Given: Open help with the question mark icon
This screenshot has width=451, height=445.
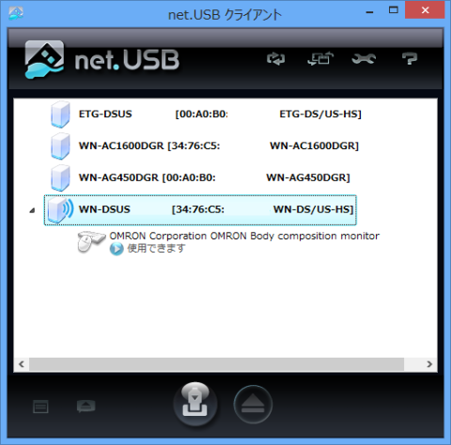Looking at the screenshot, I should coord(410,58).
